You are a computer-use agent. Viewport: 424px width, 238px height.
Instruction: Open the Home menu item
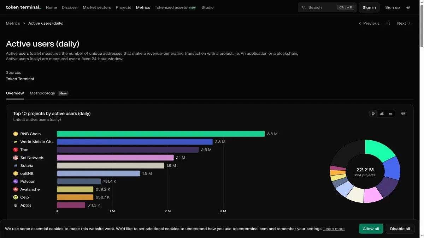coord(51,7)
